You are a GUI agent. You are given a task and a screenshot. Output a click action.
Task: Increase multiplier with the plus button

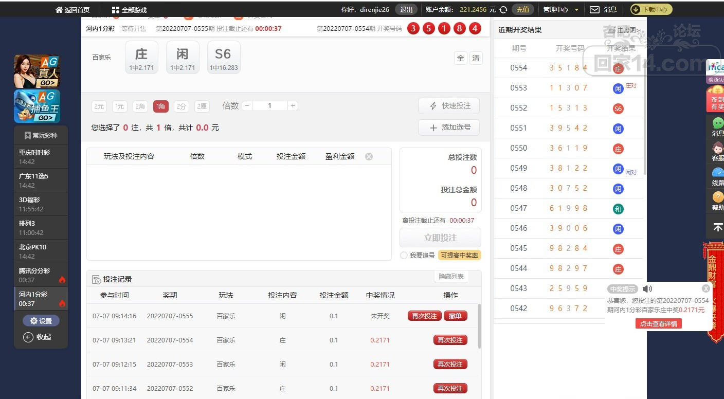coord(293,106)
